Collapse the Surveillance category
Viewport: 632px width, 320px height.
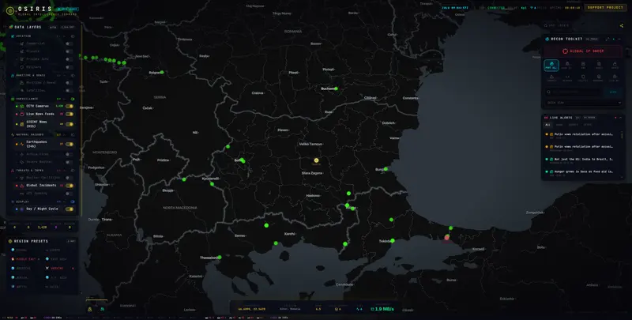[x=65, y=99]
